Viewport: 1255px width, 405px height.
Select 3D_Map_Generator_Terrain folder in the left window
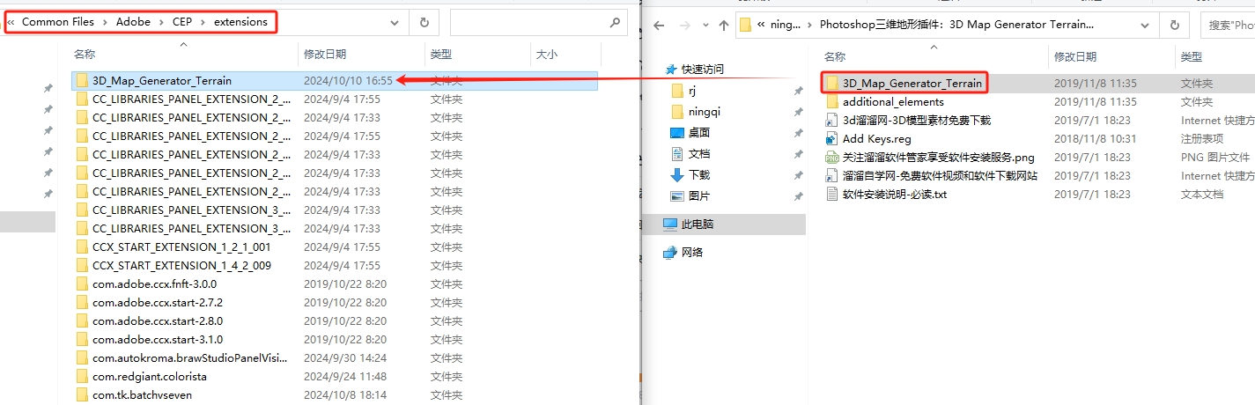334,80
